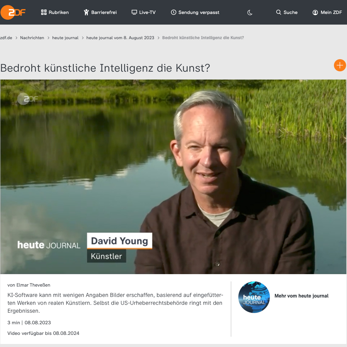This screenshot has height=347, width=347.
Task: Open the Barrierefrei accessibility menu
Action: (x=100, y=12)
